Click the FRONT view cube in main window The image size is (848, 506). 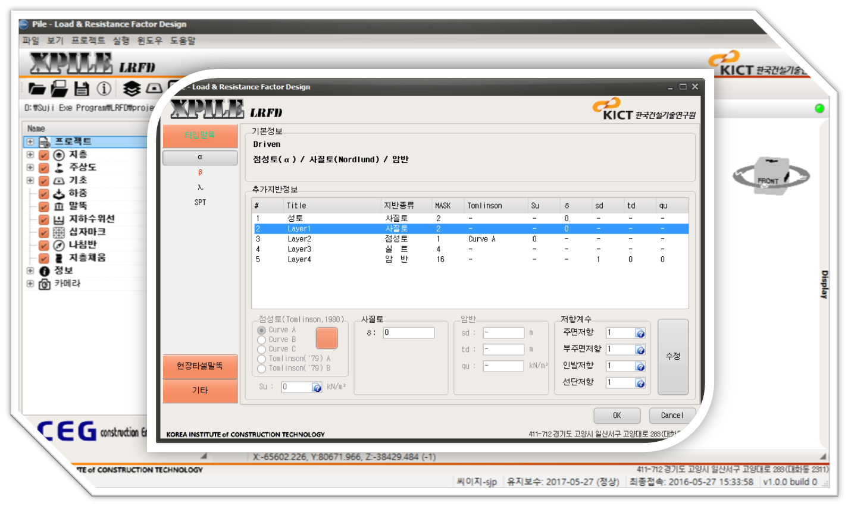(772, 175)
